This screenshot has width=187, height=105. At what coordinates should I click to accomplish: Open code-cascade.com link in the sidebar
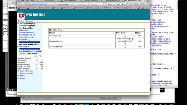tap(26, 33)
